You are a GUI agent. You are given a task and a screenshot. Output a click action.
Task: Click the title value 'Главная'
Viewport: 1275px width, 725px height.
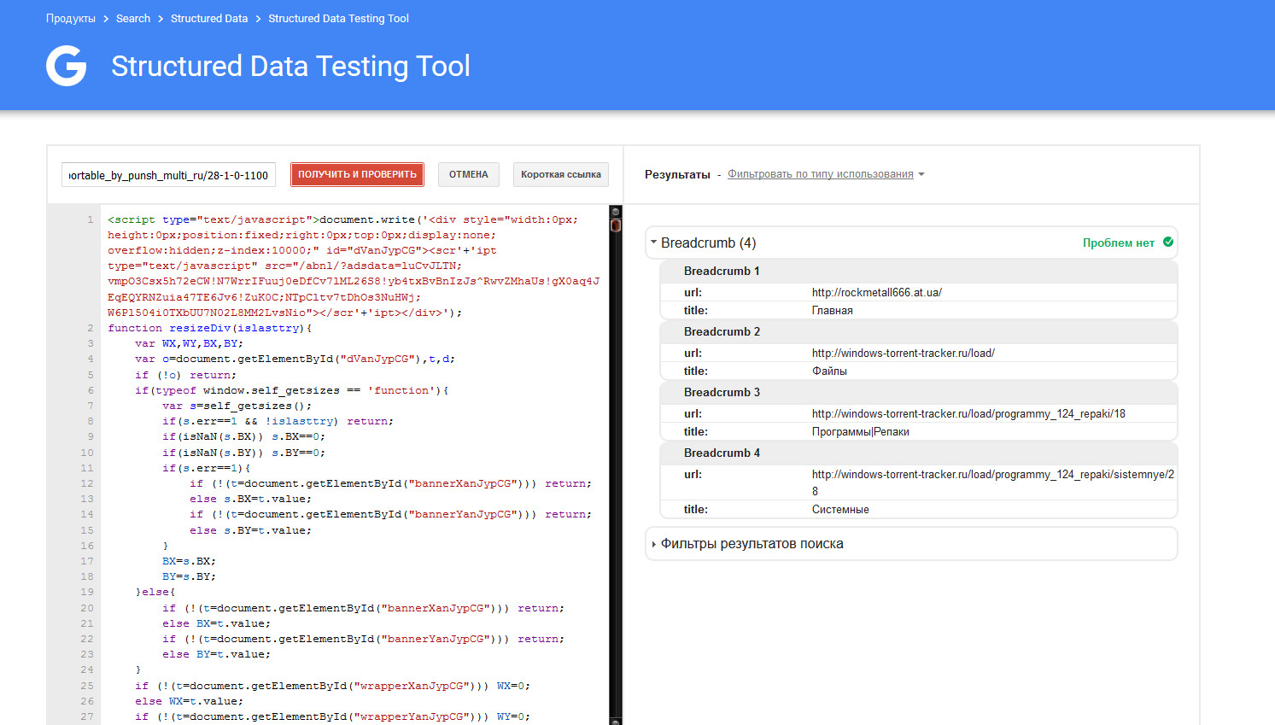(x=833, y=311)
